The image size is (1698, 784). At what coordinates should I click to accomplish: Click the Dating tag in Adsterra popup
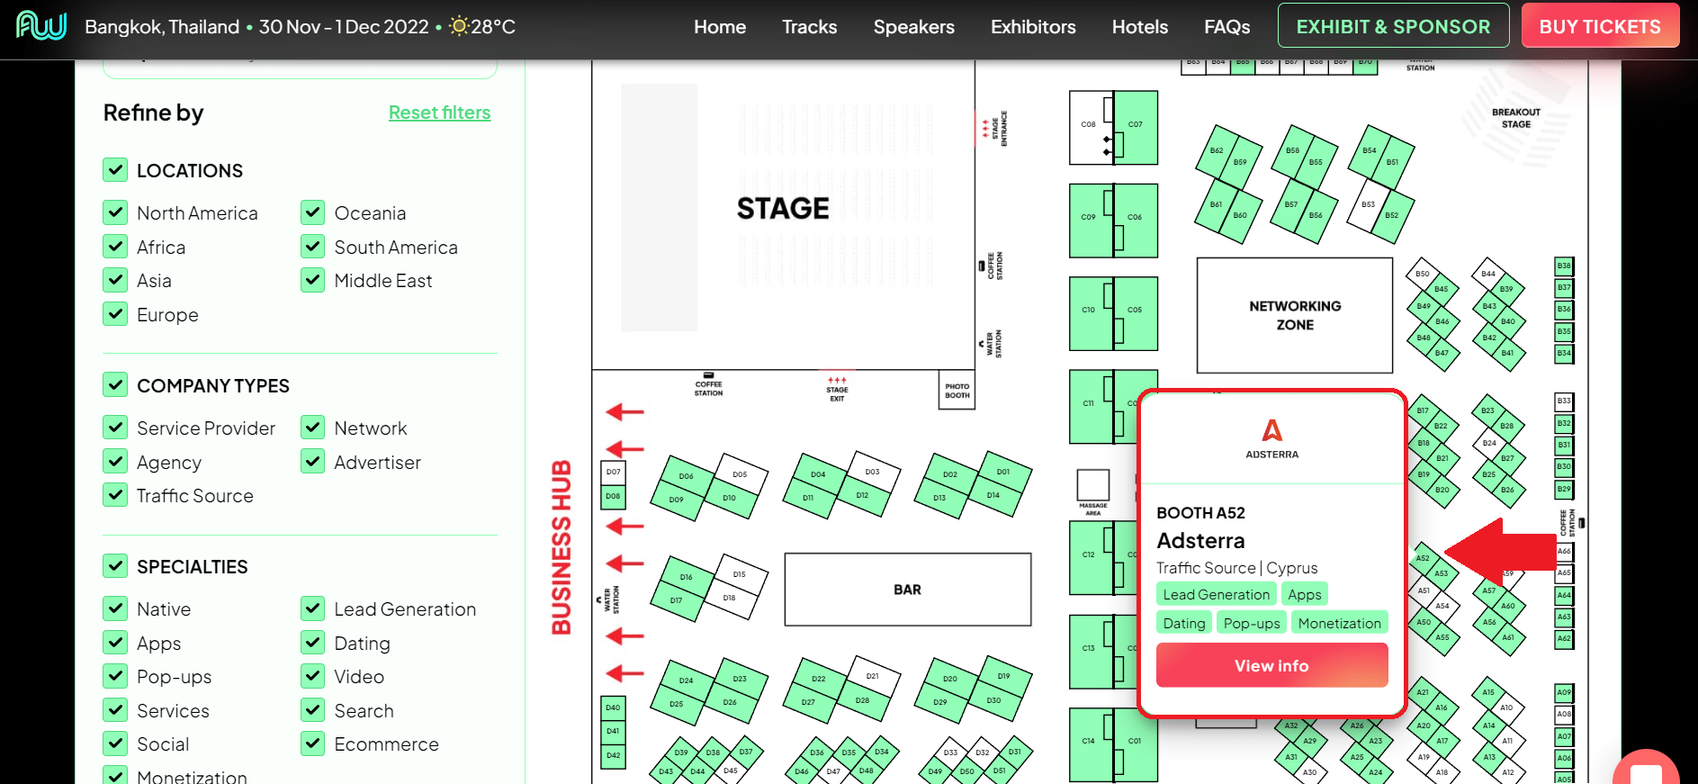pos(1183,623)
